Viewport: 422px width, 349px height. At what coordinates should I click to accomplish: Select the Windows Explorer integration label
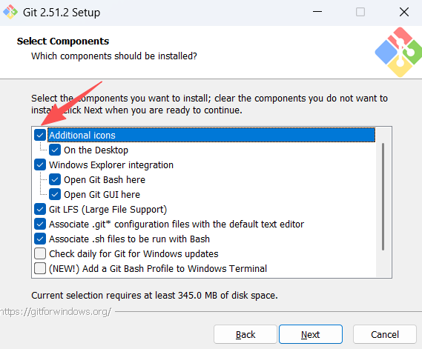pyautogui.click(x=111, y=164)
